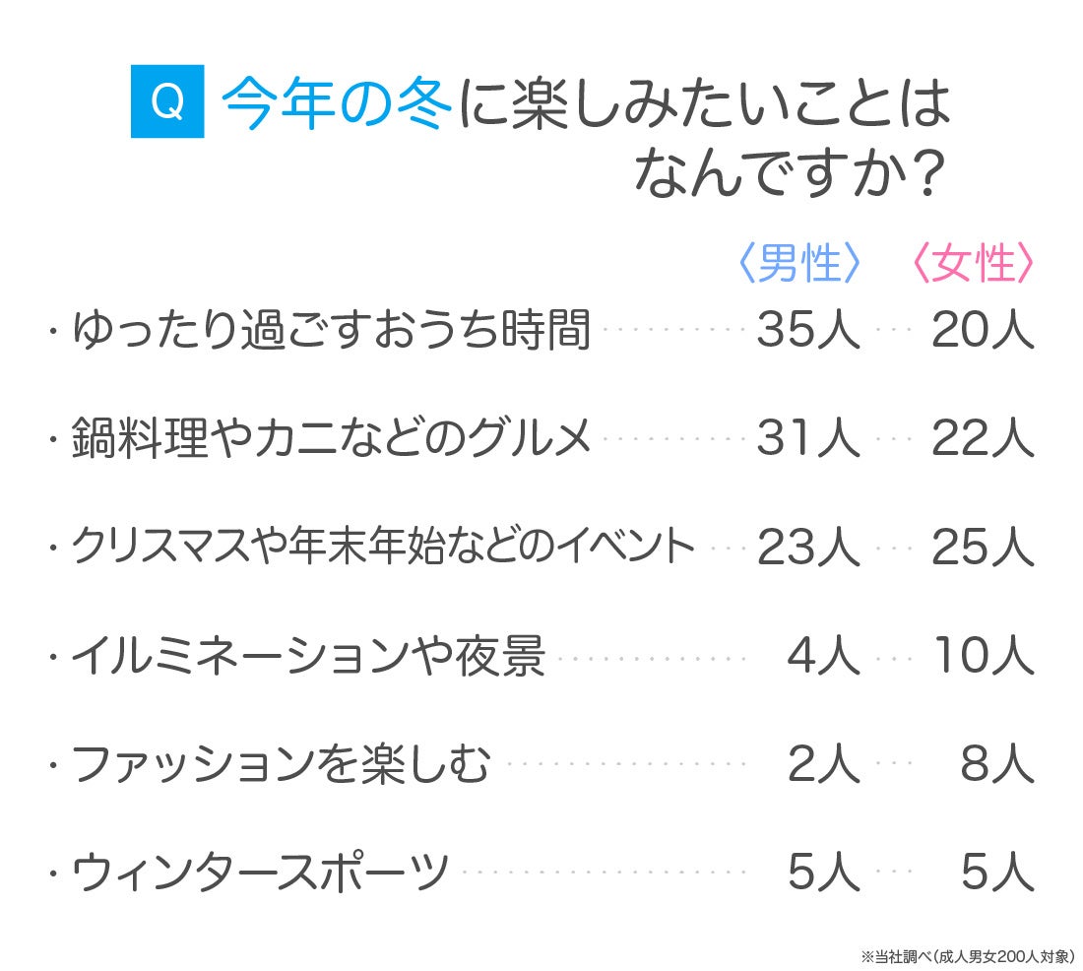
Task: Select 鍋料理やカニなどのグルメ row label
Action: pyautogui.click(x=332, y=439)
